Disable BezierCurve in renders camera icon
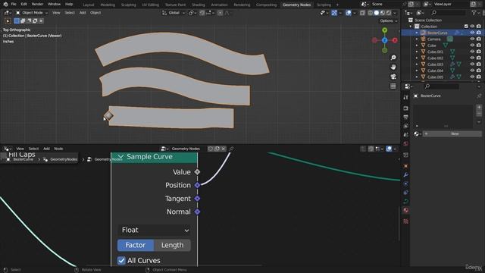This screenshot has height=273, width=485. tap(479, 33)
